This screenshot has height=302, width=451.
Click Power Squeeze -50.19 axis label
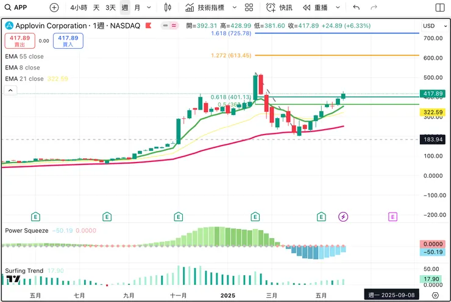[x=433, y=252]
